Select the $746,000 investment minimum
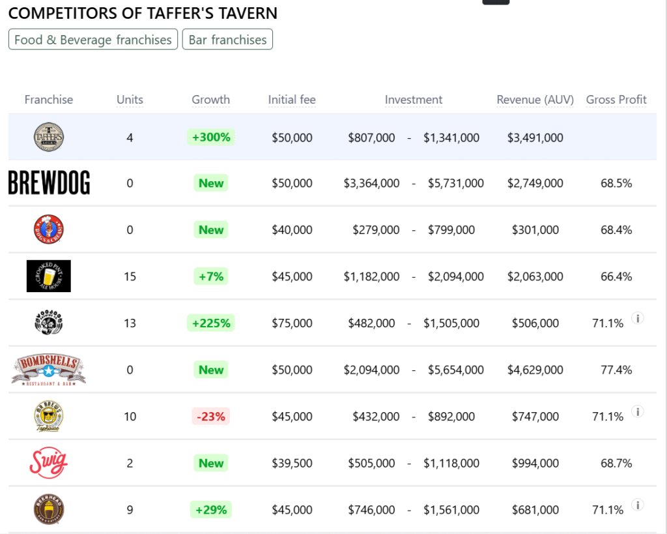Screen dimensions: 667x534 click(x=371, y=510)
